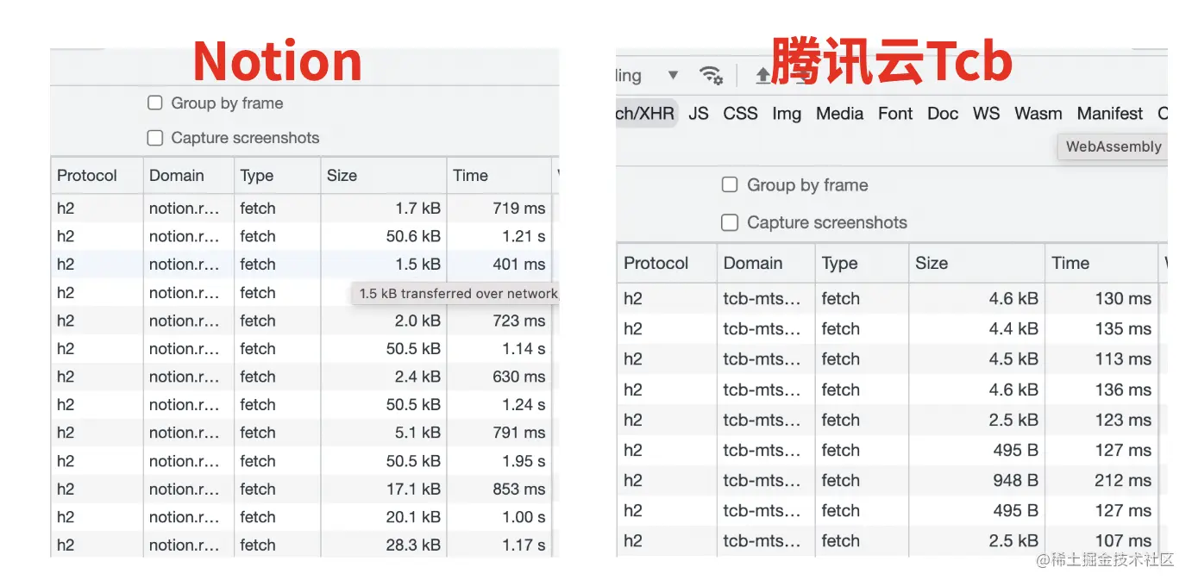Click Type header in the Tcb table
The height and width of the screenshot is (586, 1192).
click(862, 263)
